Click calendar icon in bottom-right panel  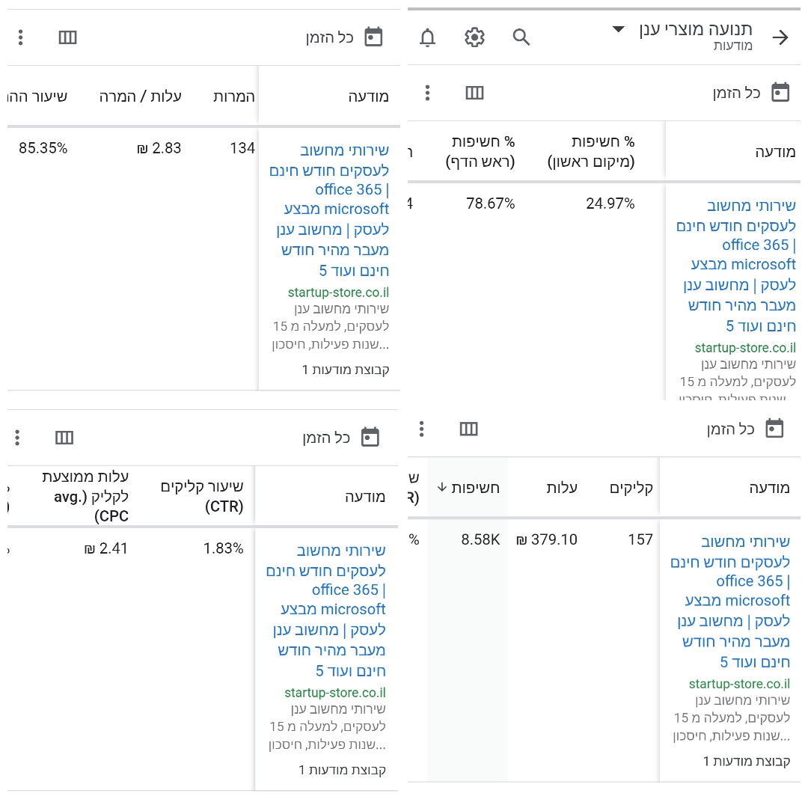(774, 428)
